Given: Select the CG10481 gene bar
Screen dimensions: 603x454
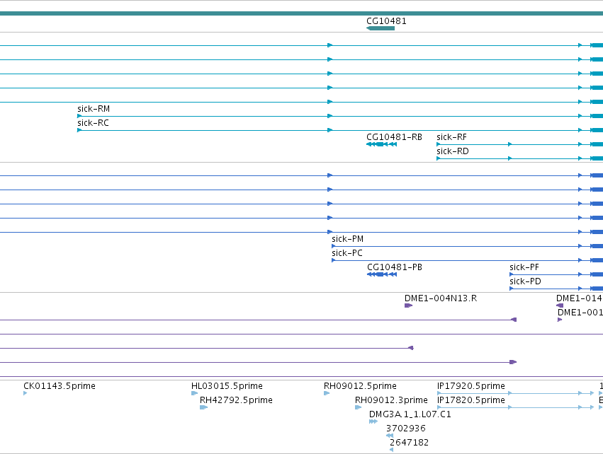Looking at the screenshot, I should (381, 28).
